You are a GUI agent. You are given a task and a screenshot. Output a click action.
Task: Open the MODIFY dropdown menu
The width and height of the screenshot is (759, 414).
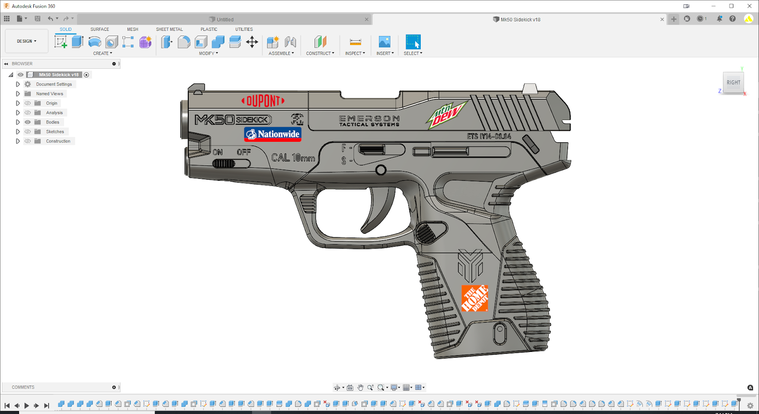(x=208, y=53)
